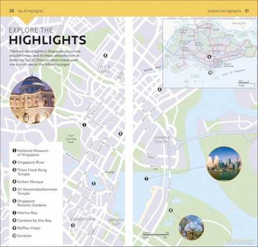The height and width of the screenshot is (247, 258).
Task: Click the 'Prinsep St' street label
Action: [x=90, y=105]
